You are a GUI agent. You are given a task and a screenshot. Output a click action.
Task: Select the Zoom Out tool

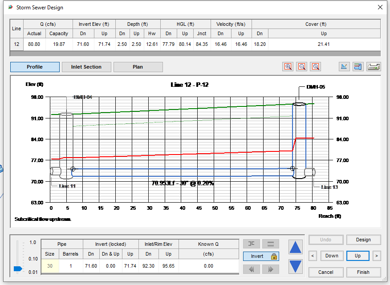coord(302,66)
